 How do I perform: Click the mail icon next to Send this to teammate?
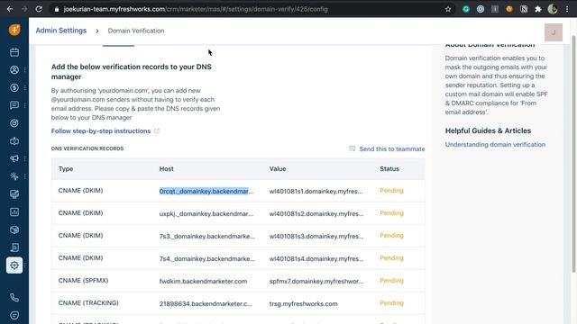click(353, 148)
